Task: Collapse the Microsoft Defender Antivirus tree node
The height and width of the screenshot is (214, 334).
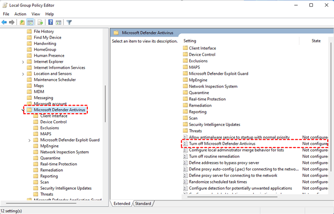Action: [x=23, y=110]
